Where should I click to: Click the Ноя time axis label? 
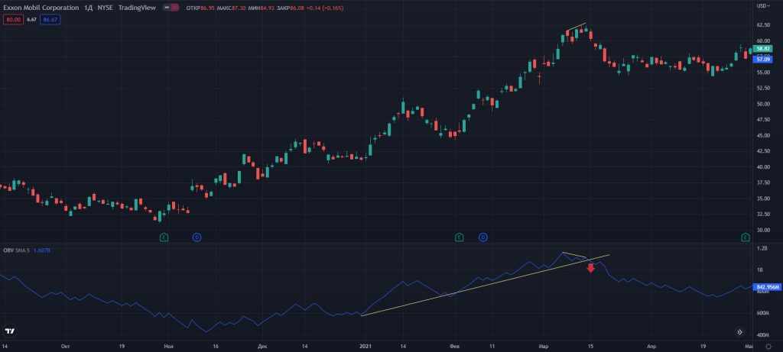click(x=168, y=346)
